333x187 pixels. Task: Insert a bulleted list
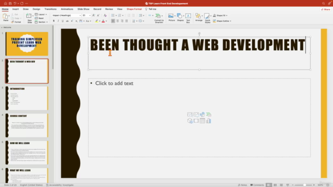[113, 15]
